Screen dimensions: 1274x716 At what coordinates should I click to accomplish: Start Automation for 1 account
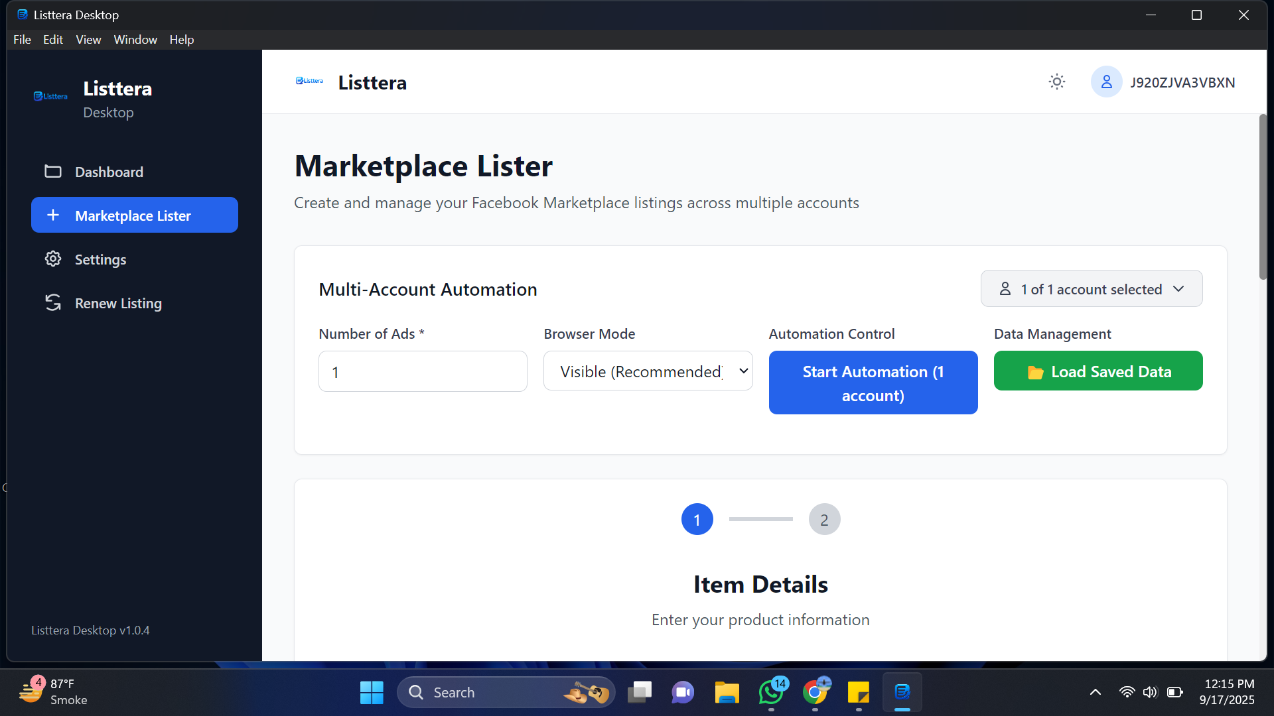tap(873, 383)
